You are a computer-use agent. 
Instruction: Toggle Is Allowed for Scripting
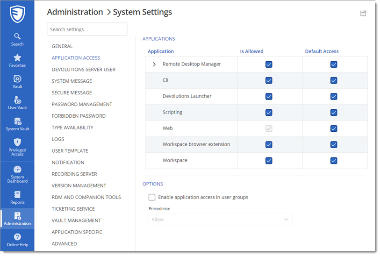point(269,113)
